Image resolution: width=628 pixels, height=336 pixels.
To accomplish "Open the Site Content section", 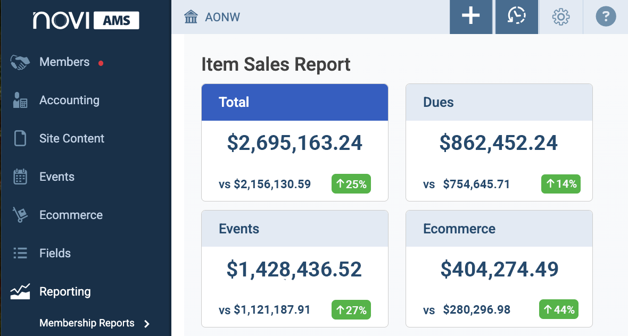I will [72, 138].
